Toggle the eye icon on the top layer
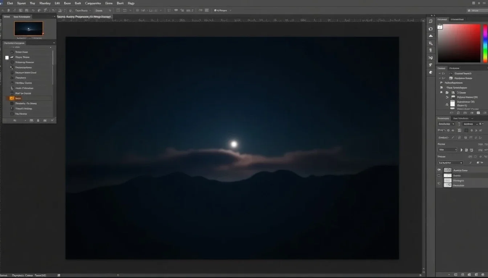The height and width of the screenshot is (278, 488). 439,170
